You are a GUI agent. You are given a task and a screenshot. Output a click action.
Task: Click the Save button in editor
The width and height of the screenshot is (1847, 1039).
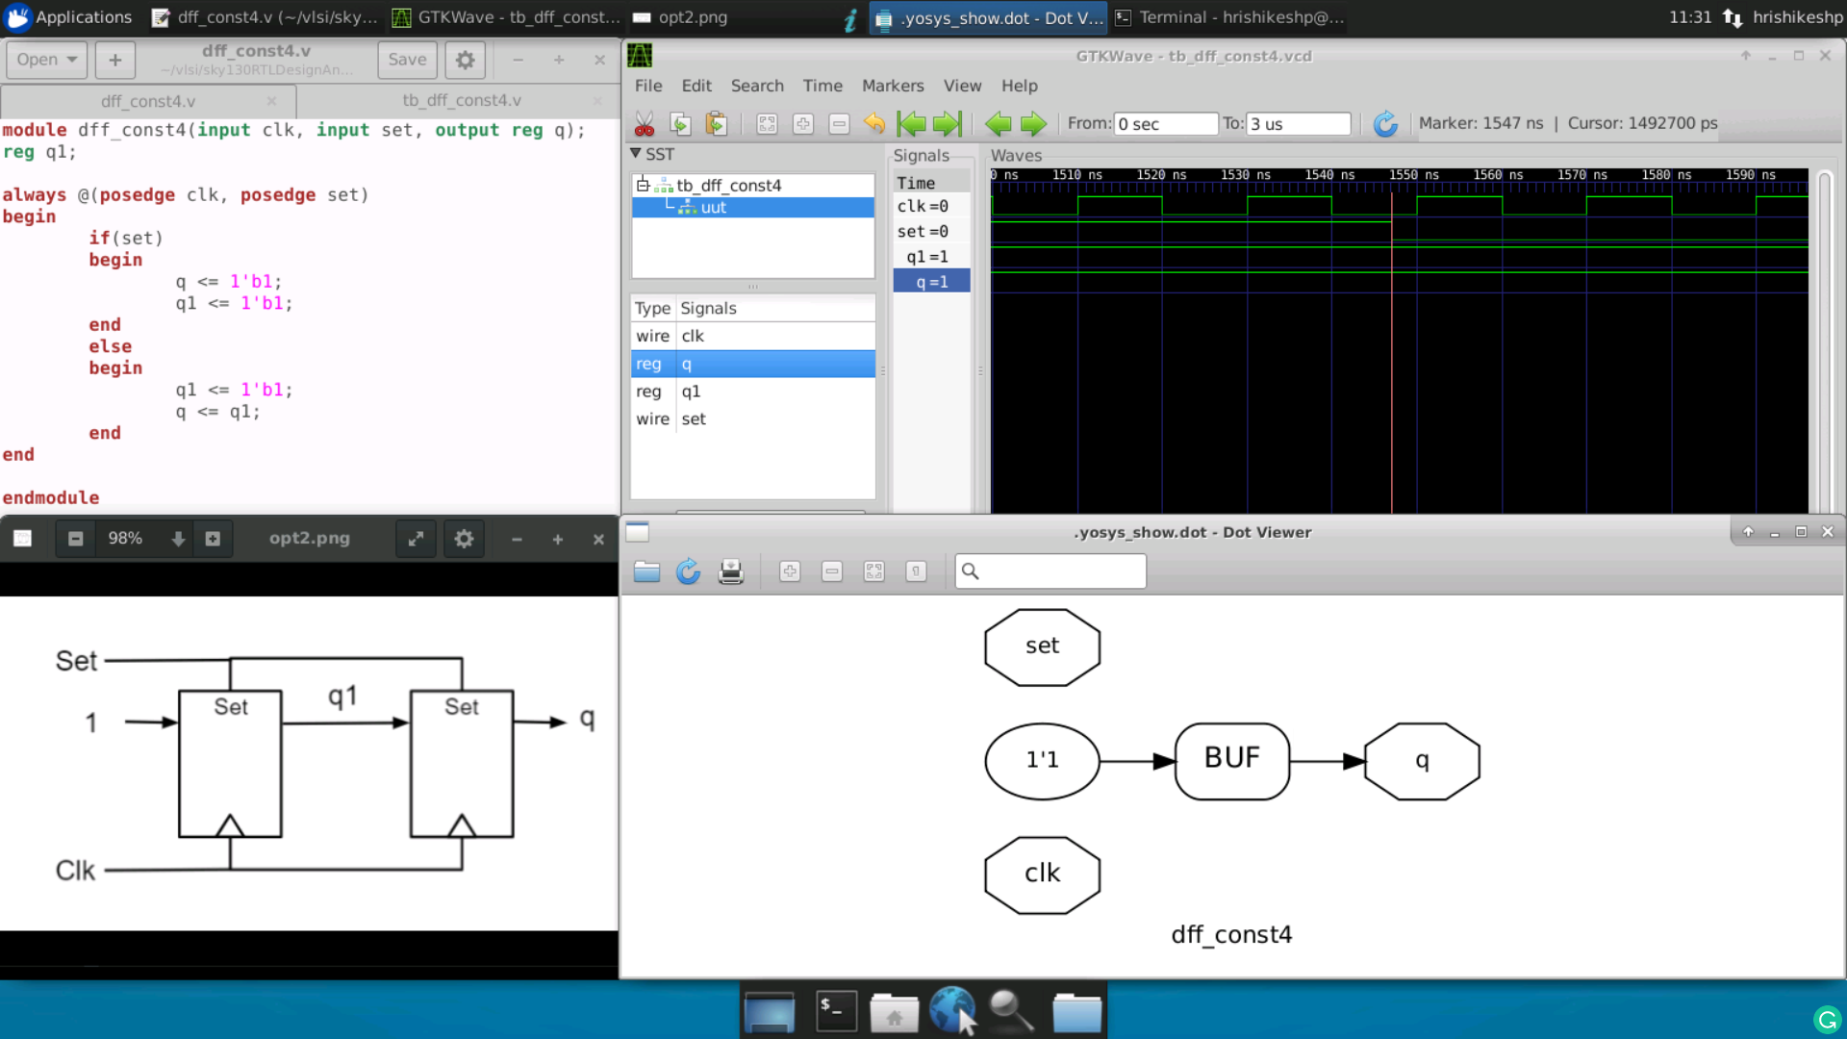407,60
